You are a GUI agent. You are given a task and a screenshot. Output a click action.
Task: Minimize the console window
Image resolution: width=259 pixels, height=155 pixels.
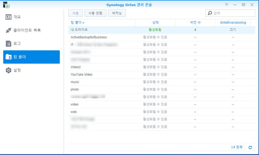pos(235,5)
